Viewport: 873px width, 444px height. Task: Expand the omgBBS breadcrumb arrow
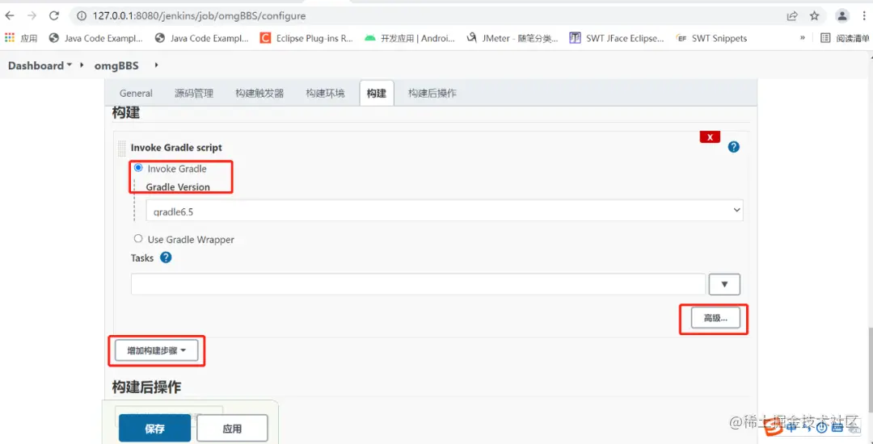(x=157, y=65)
